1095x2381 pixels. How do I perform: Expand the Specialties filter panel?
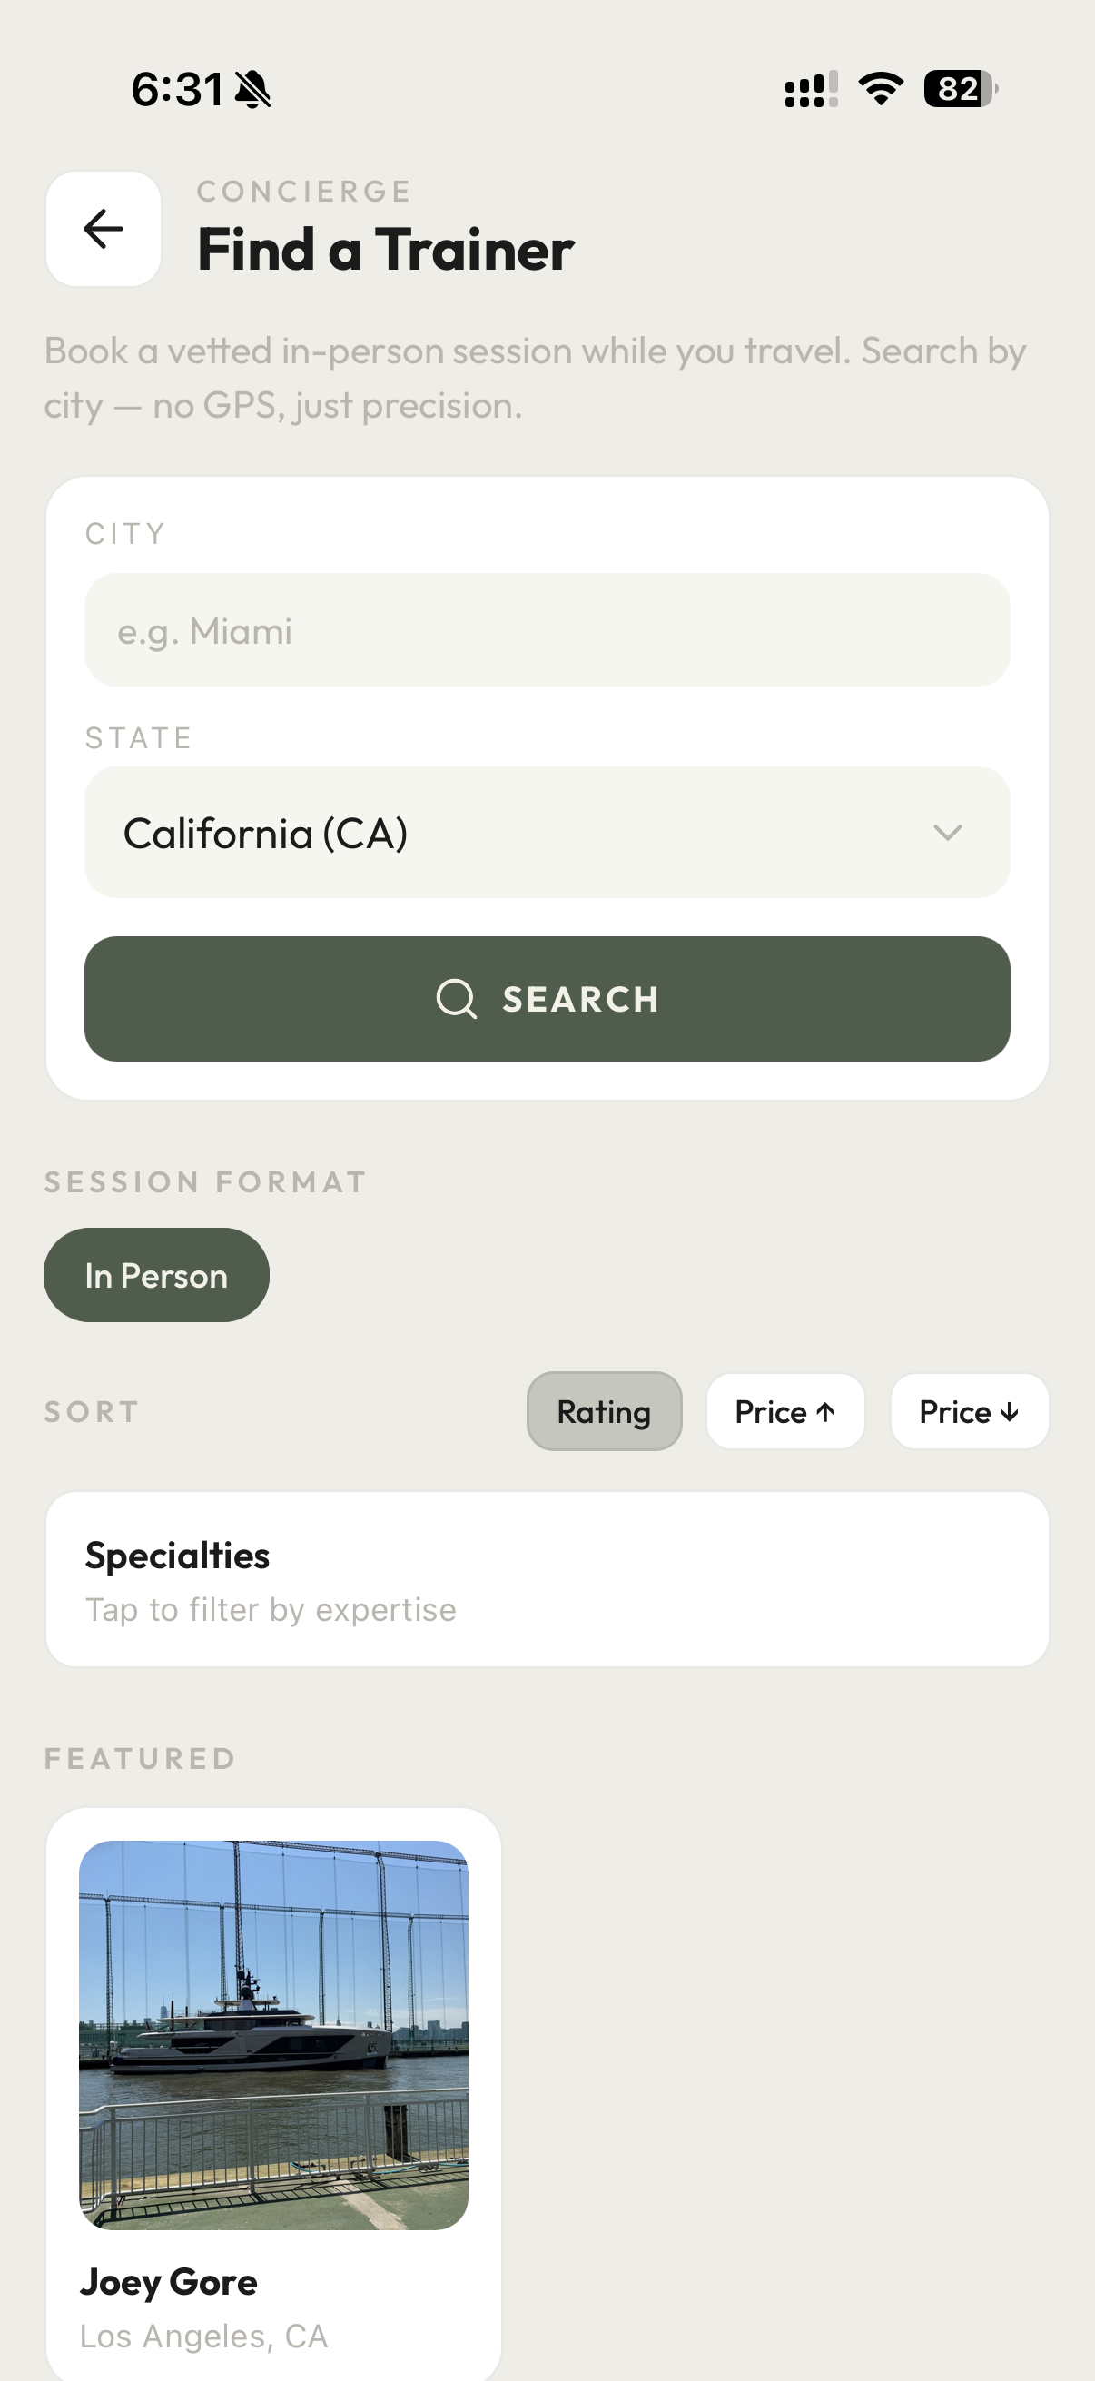[x=547, y=1580]
